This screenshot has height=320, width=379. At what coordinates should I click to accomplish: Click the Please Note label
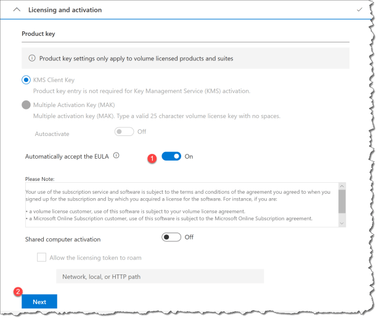point(40,179)
